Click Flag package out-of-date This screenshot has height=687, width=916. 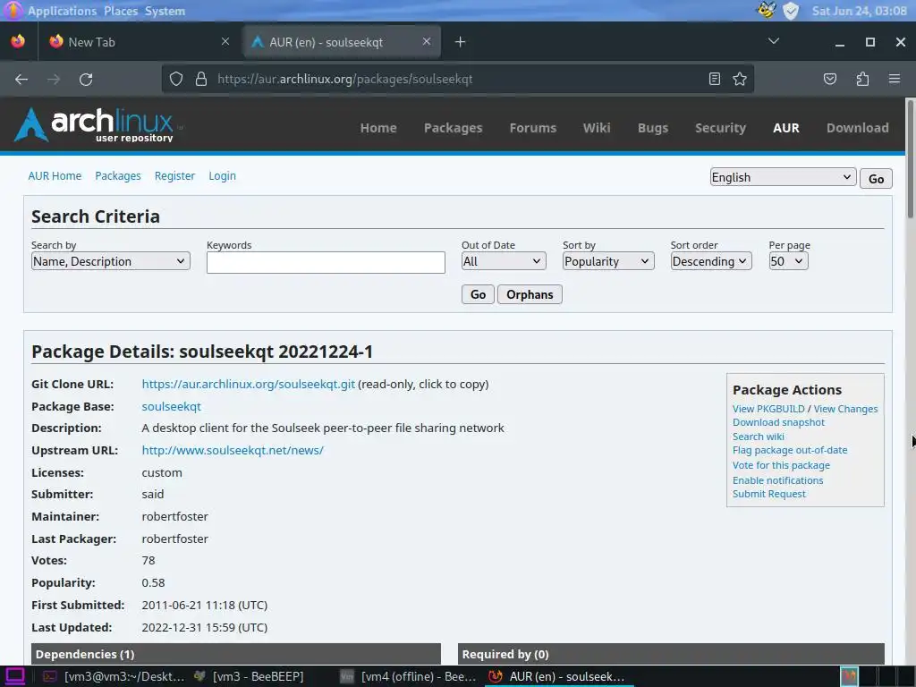[x=790, y=450]
